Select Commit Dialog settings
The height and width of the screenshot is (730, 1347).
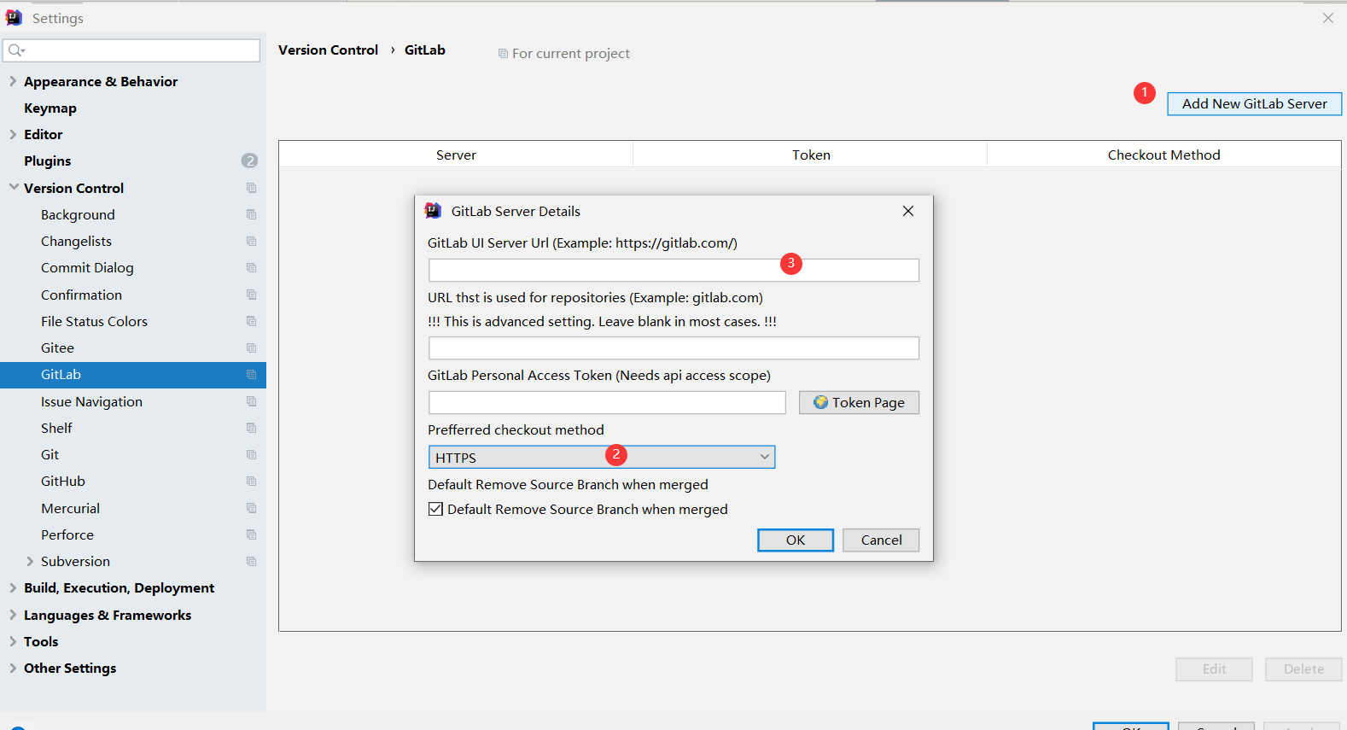(x=87, y=268)
